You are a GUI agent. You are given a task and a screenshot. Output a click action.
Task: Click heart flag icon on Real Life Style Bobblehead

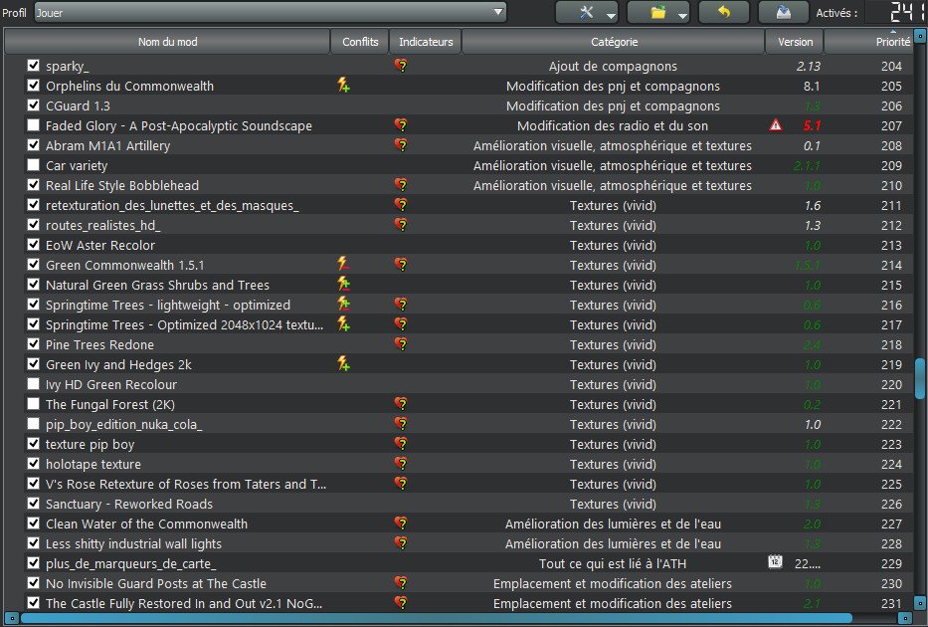coord(401,185)
